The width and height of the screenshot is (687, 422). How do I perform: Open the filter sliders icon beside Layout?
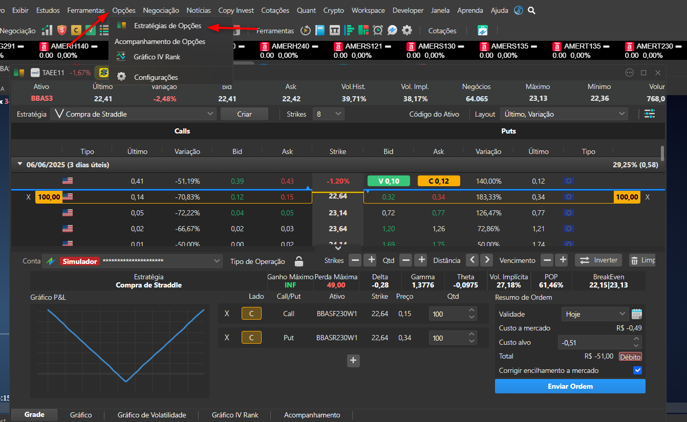tap(650, 114)
